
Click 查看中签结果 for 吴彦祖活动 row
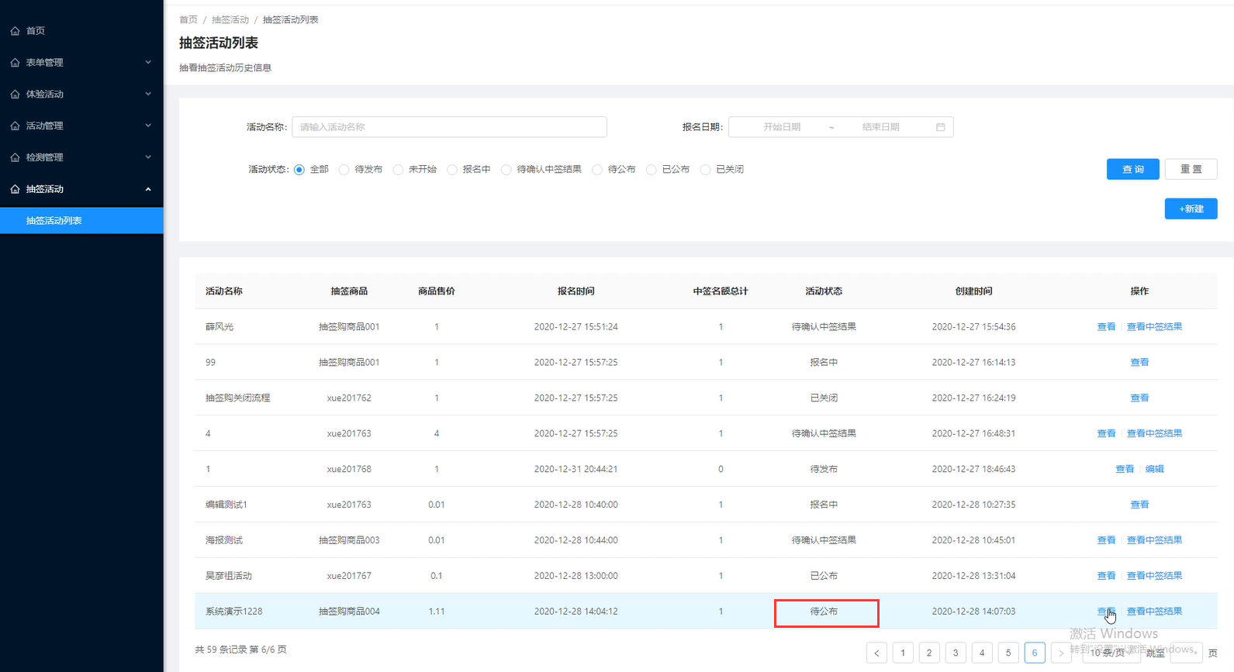click(x=1154, y=576)
